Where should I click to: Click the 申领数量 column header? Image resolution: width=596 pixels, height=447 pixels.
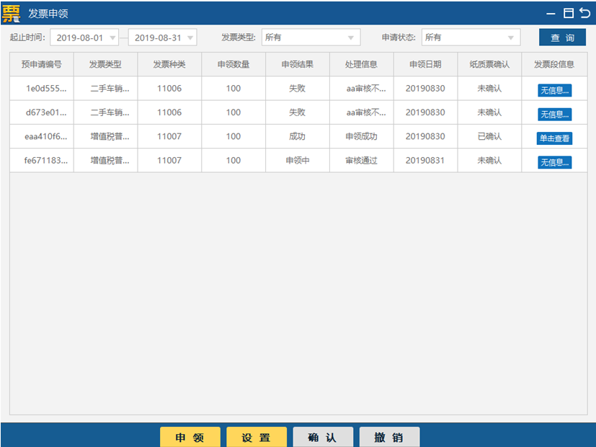click(233, 64)
